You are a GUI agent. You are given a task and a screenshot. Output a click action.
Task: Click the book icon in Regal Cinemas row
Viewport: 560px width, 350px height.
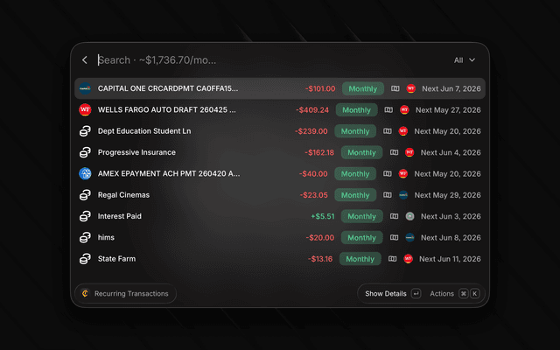(x=388, y=195)
